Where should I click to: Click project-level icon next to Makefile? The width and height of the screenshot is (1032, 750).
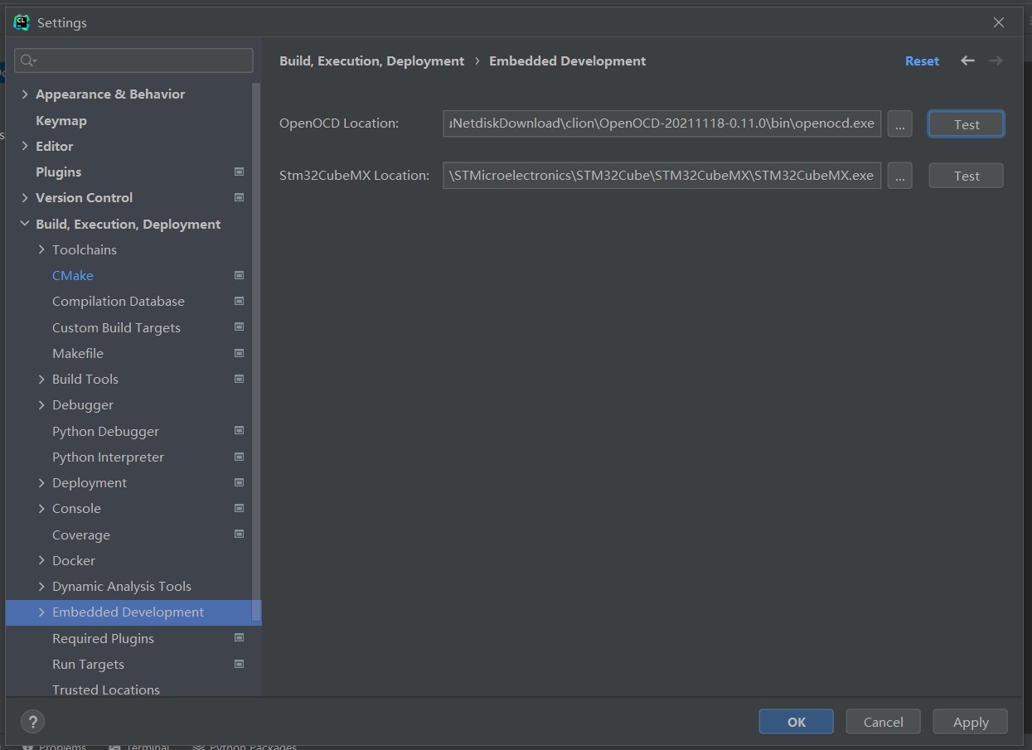(239, 353)
